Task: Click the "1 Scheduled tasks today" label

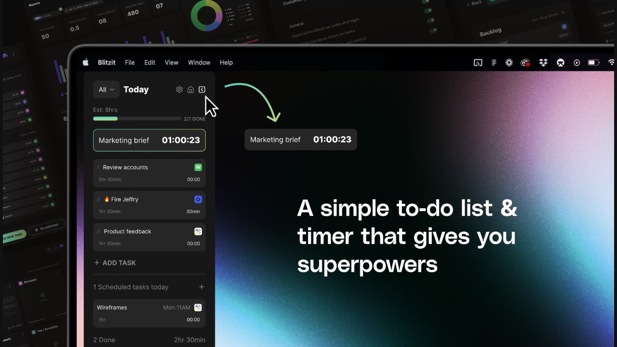Action: 131,287
